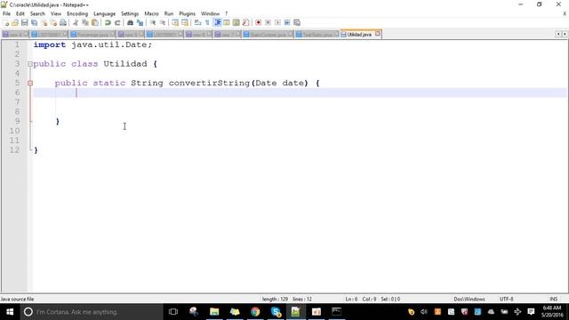Click the Zoom In toolbar icon
The image size is (569, 320).
click(x=153, y=22)
